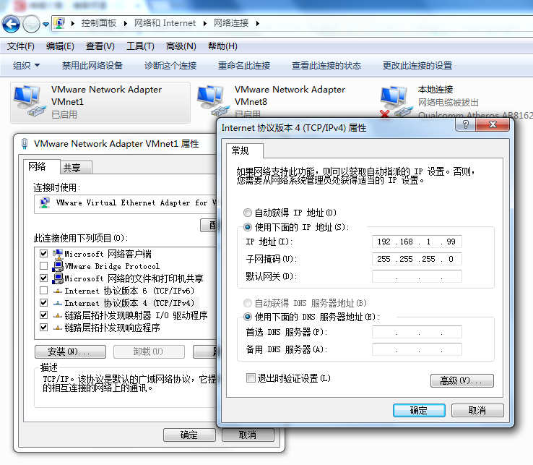The width and height of the screenshot is (533, 465).
Task: Click the VMnet1 属性 title bar icon
Action: (x=25, y=144)
